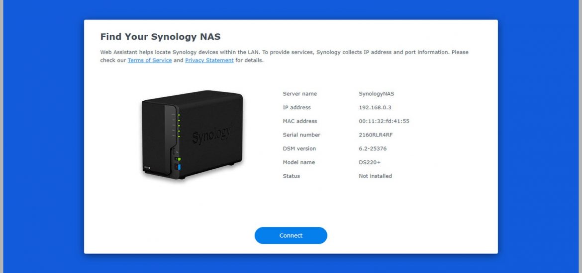Click the Web Assistant description paragraph
Viewport: 582px width, 273px height.
[x=285, y=56]
